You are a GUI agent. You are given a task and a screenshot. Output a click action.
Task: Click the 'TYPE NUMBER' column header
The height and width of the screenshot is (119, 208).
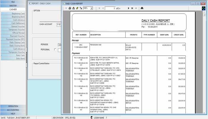point(149,35)
